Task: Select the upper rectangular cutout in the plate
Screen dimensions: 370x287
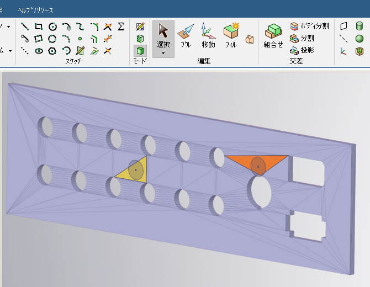Action: pos(307,171)
